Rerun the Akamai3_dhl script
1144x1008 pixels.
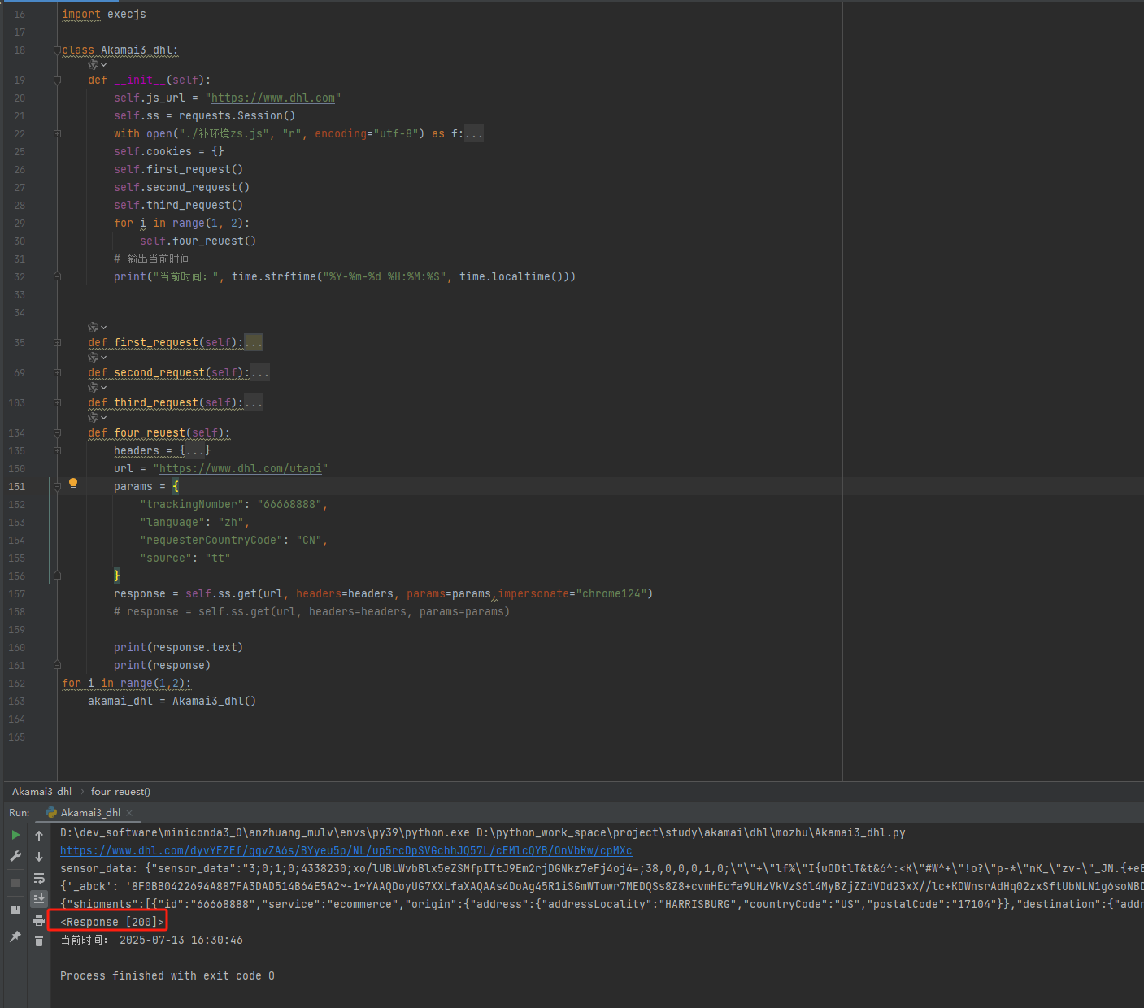(x=15, y=835)
